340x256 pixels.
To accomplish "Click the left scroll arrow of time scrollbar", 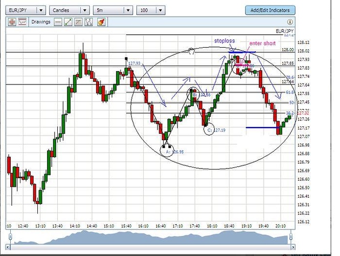I will pos(8,247).
